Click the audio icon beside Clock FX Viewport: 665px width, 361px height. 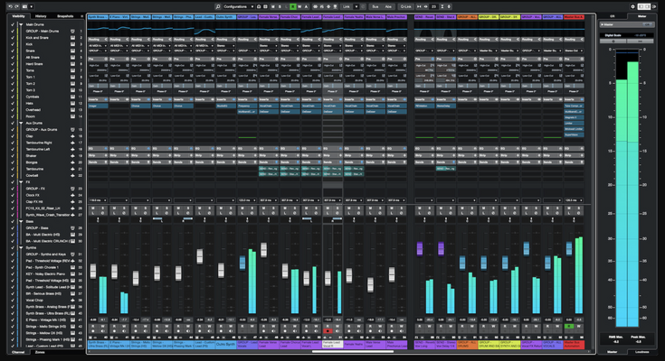pyautogui.click(x=72, y=196)
